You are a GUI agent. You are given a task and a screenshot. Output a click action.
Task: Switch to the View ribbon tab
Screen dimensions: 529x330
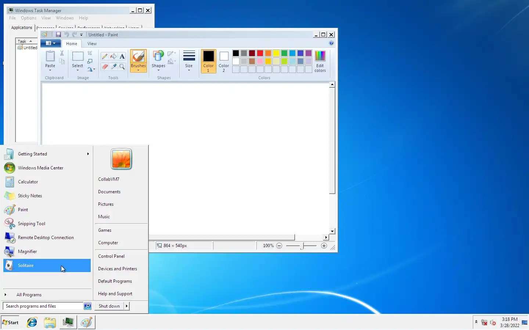[92, 44]
